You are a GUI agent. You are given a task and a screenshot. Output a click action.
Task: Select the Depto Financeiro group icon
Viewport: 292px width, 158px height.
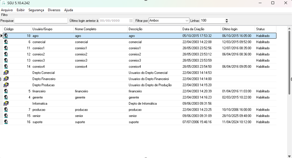click(6, 79)
